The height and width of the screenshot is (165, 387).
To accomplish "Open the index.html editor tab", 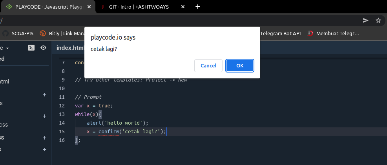I will coord(70,48).
